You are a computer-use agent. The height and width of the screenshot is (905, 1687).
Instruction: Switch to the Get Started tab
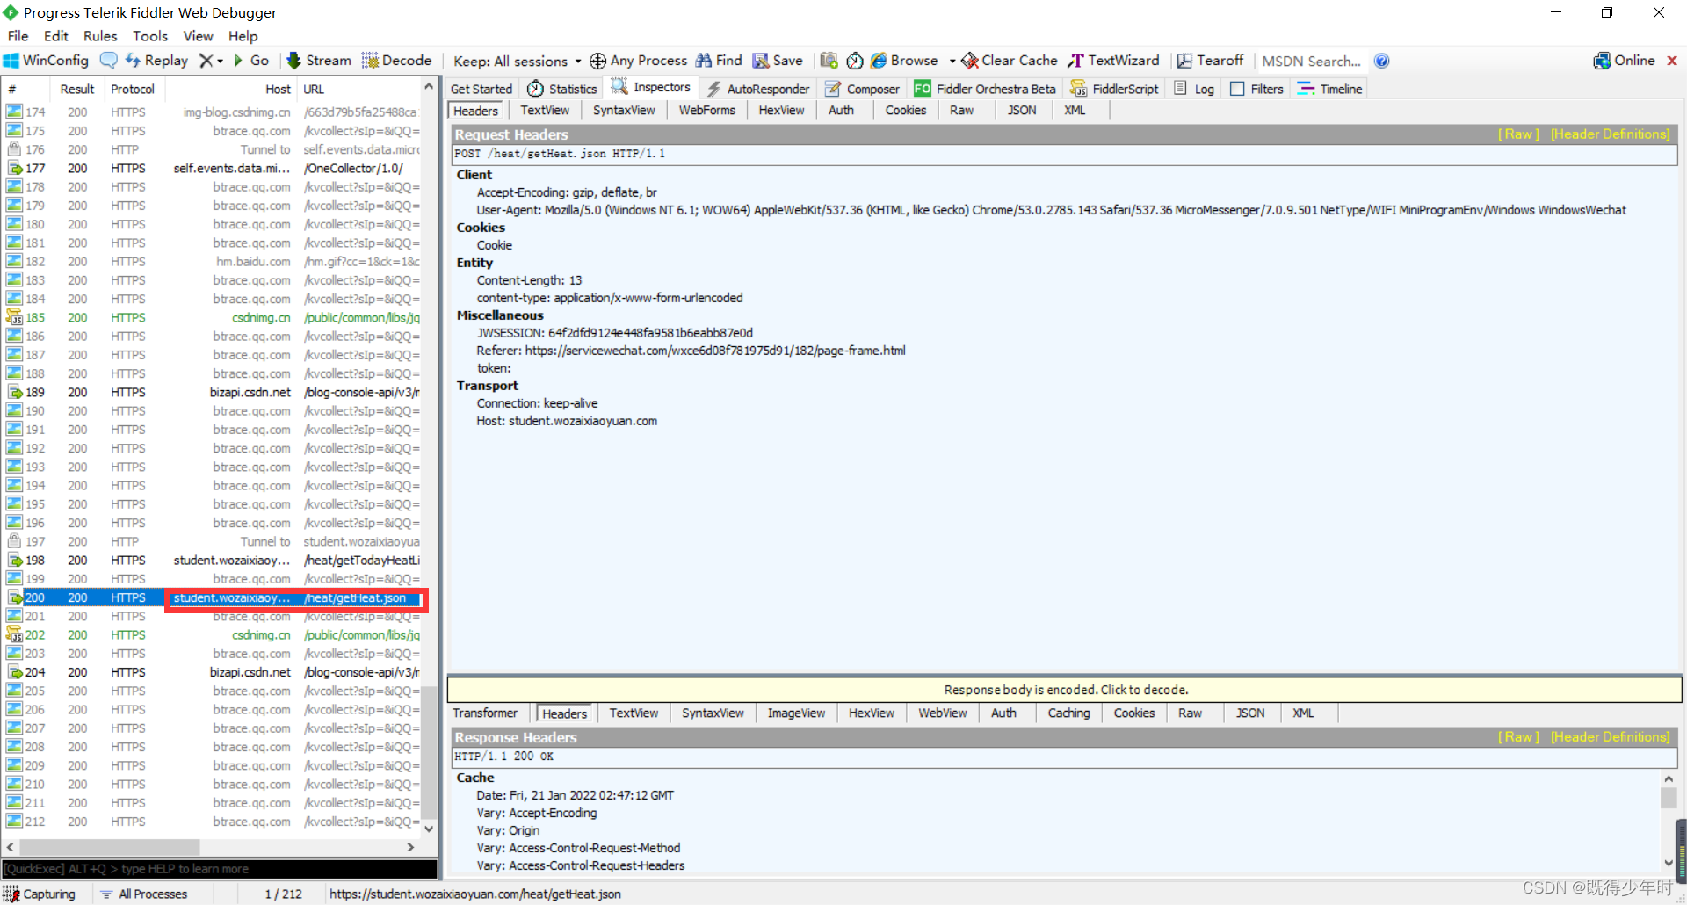click(x=481, y=89)
